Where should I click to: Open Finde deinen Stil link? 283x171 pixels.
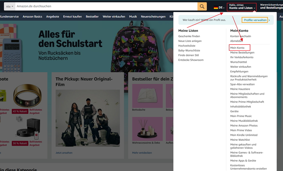tap(189, 55)
